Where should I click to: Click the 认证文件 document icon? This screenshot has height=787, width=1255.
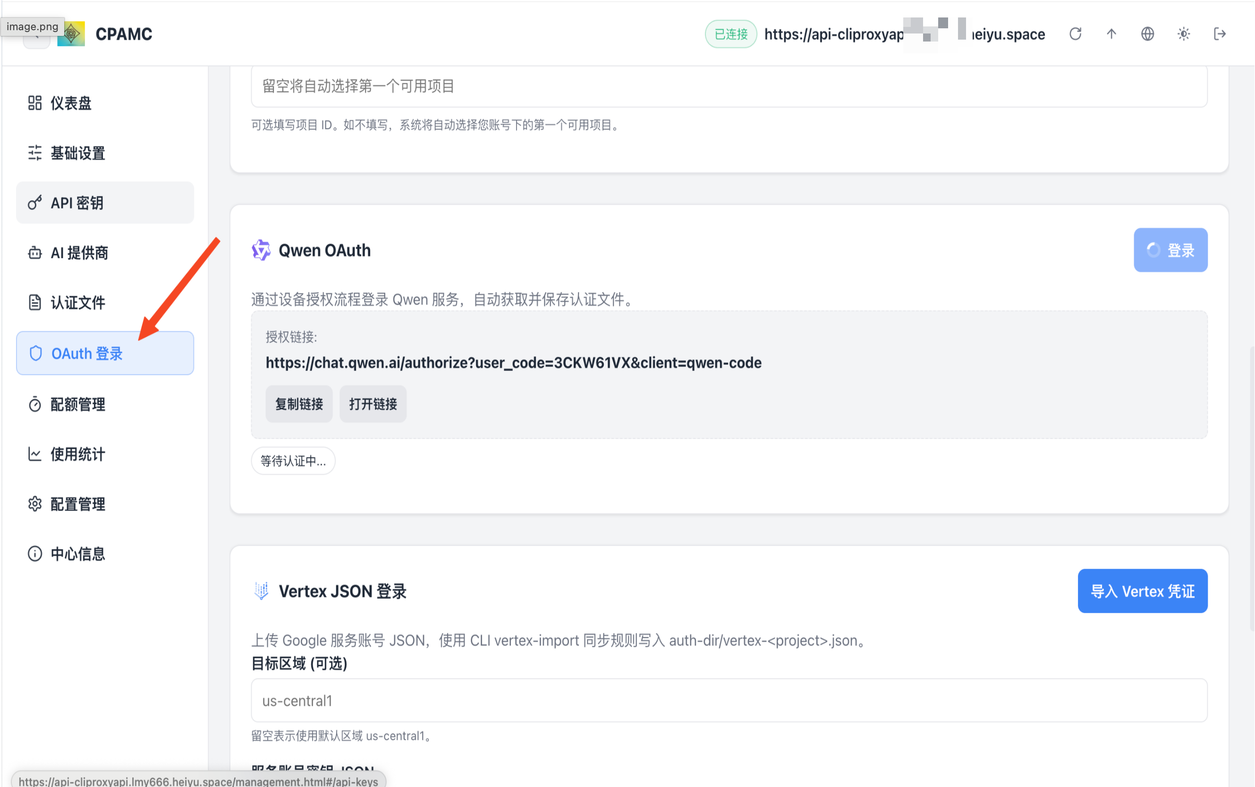point(35,302)
